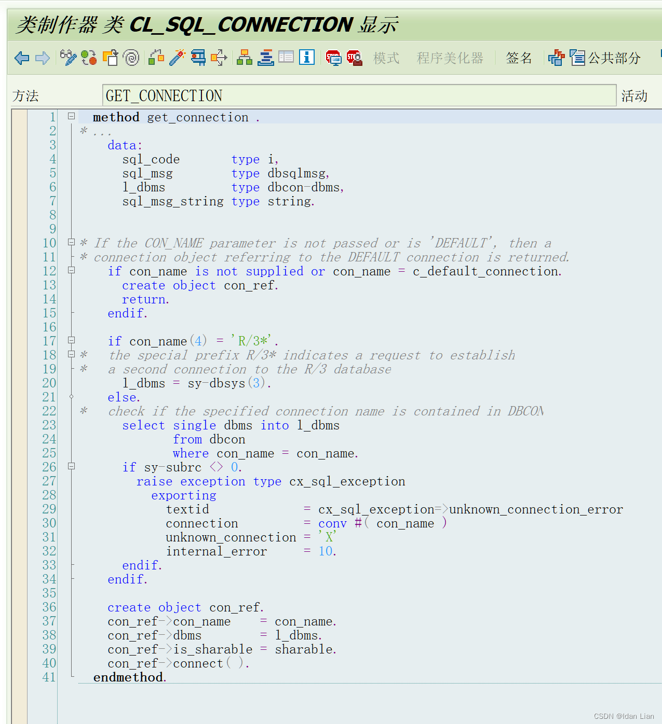Open 公共部分 public section
662x724 pixels.
(x=613, y=58)
